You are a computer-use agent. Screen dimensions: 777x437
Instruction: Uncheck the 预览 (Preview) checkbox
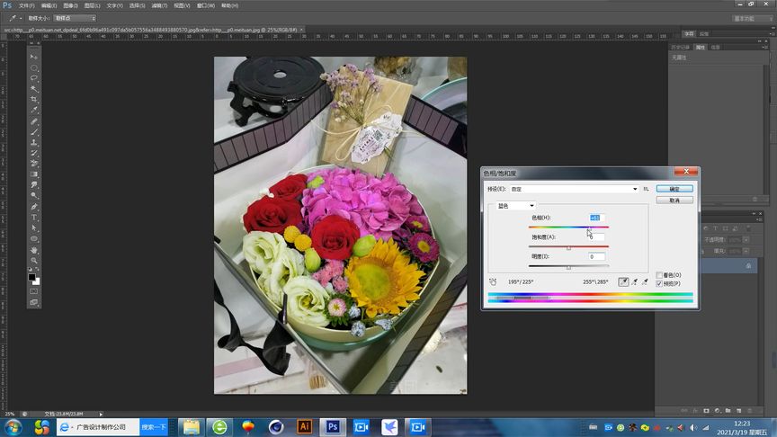coord(659,283)
